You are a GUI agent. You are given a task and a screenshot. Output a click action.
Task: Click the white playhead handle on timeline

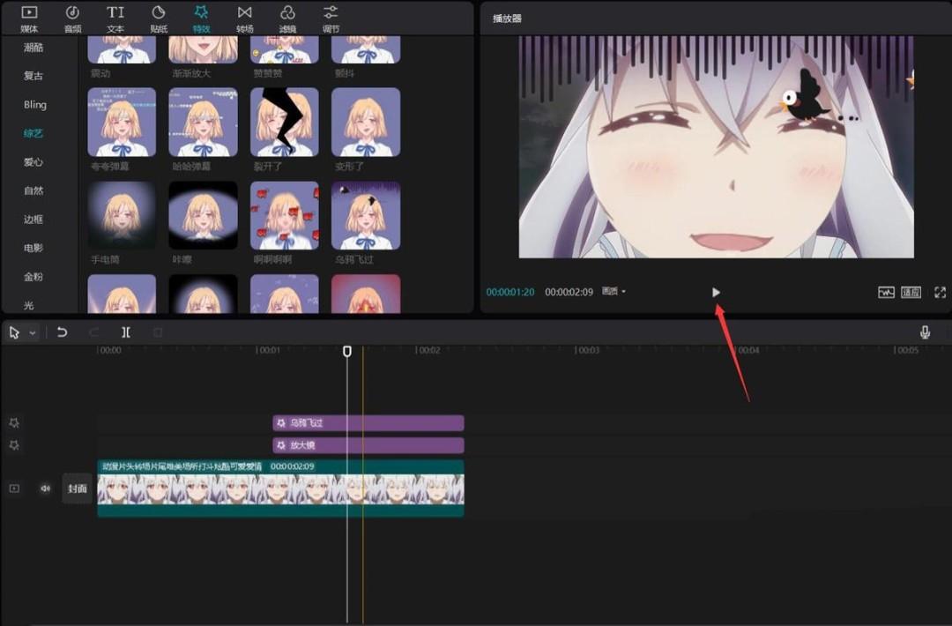click(x=347, y=351)
